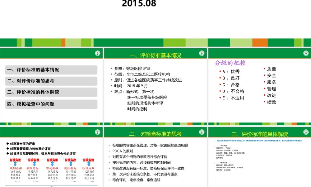Click the green logo on the agenda slide
This screenshot has width=311, height=187.
(x=97, y=53)
